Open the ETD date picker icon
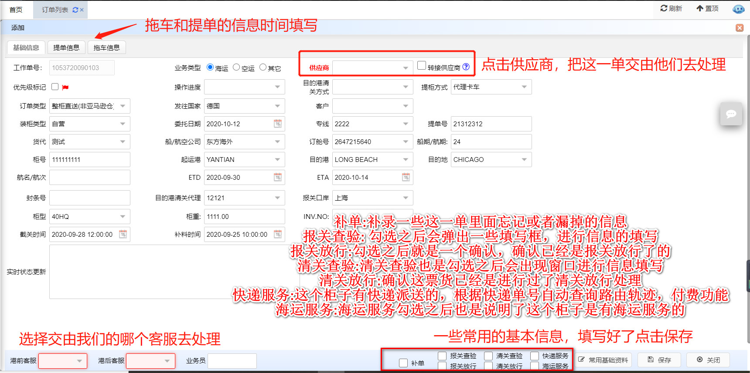The image size is (750, 373). 278,177
